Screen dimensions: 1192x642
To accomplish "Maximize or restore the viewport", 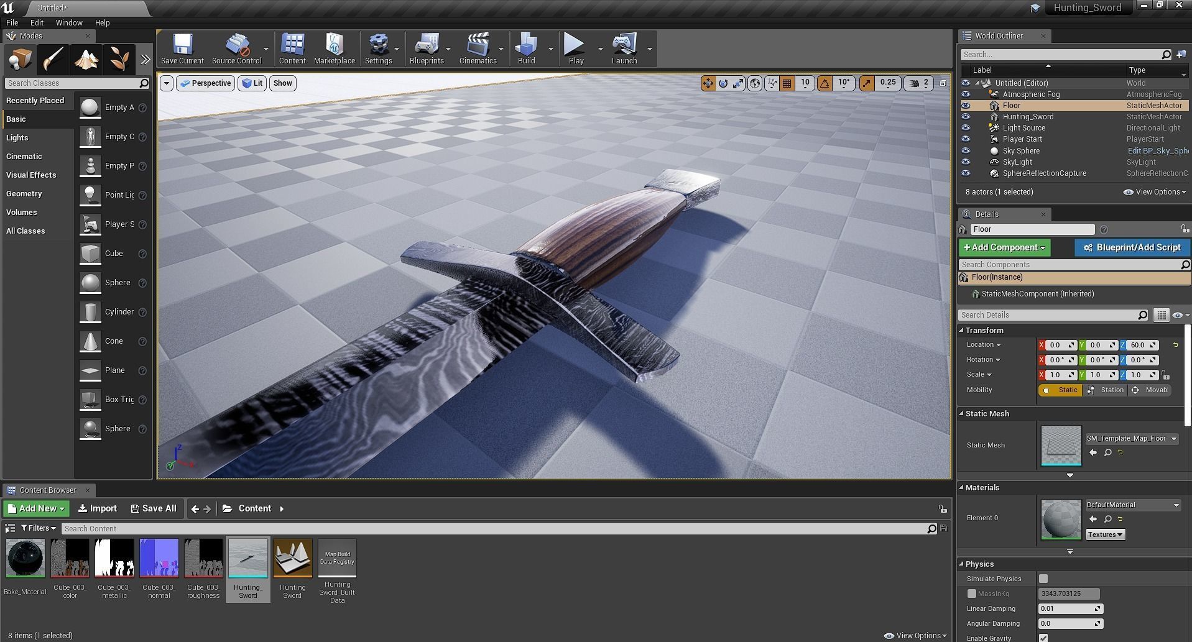I will click(x=943, y=83).
